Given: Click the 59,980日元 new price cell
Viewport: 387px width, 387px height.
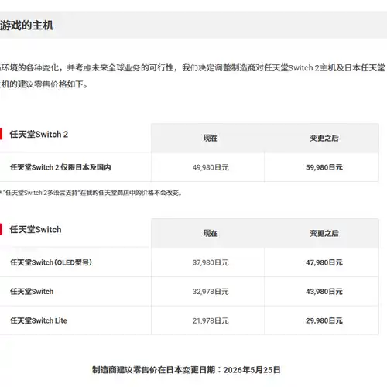Looking at the screenshot, I should click(324, 167).
